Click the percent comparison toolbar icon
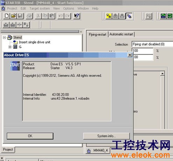This screenshot has width=173, height=161. (129, 16)
